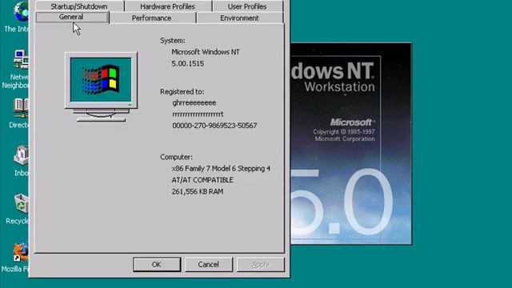Image resolution: width=512 pixels, height=288 pixels.
Task: Click 'x86 Family 7 Model 6 Stepping 4'
Action: click(221, 169)
